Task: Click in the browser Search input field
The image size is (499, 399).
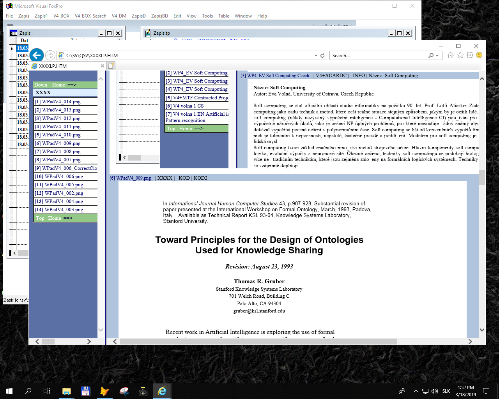Action: (x=378, y=56)
